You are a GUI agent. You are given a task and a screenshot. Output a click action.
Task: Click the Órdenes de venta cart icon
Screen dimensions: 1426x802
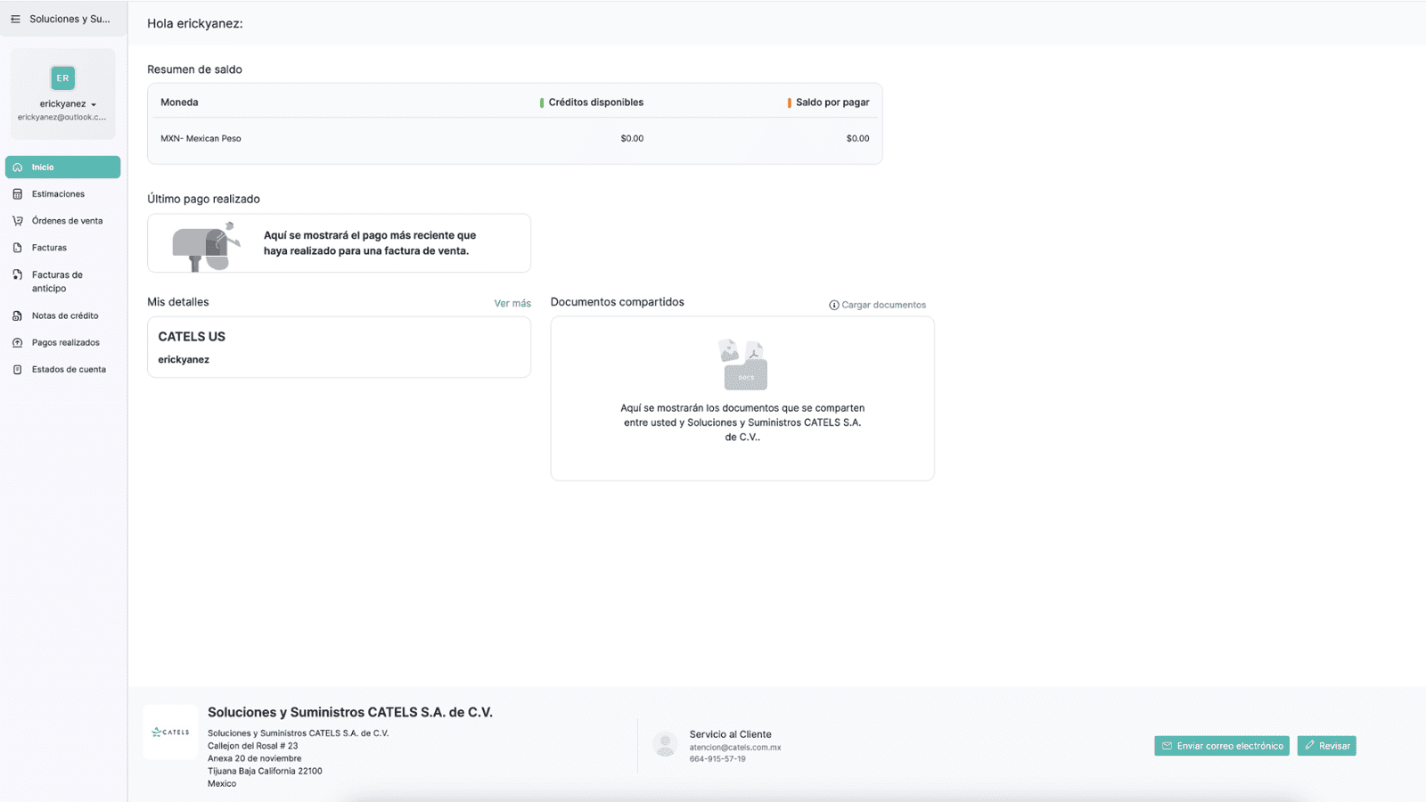[17, 221]
